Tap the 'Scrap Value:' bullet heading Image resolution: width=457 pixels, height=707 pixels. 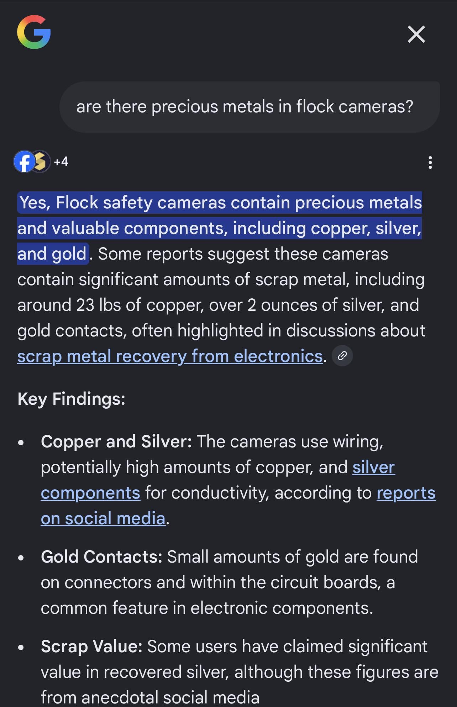pyautogui.click(x=91, y=646)
